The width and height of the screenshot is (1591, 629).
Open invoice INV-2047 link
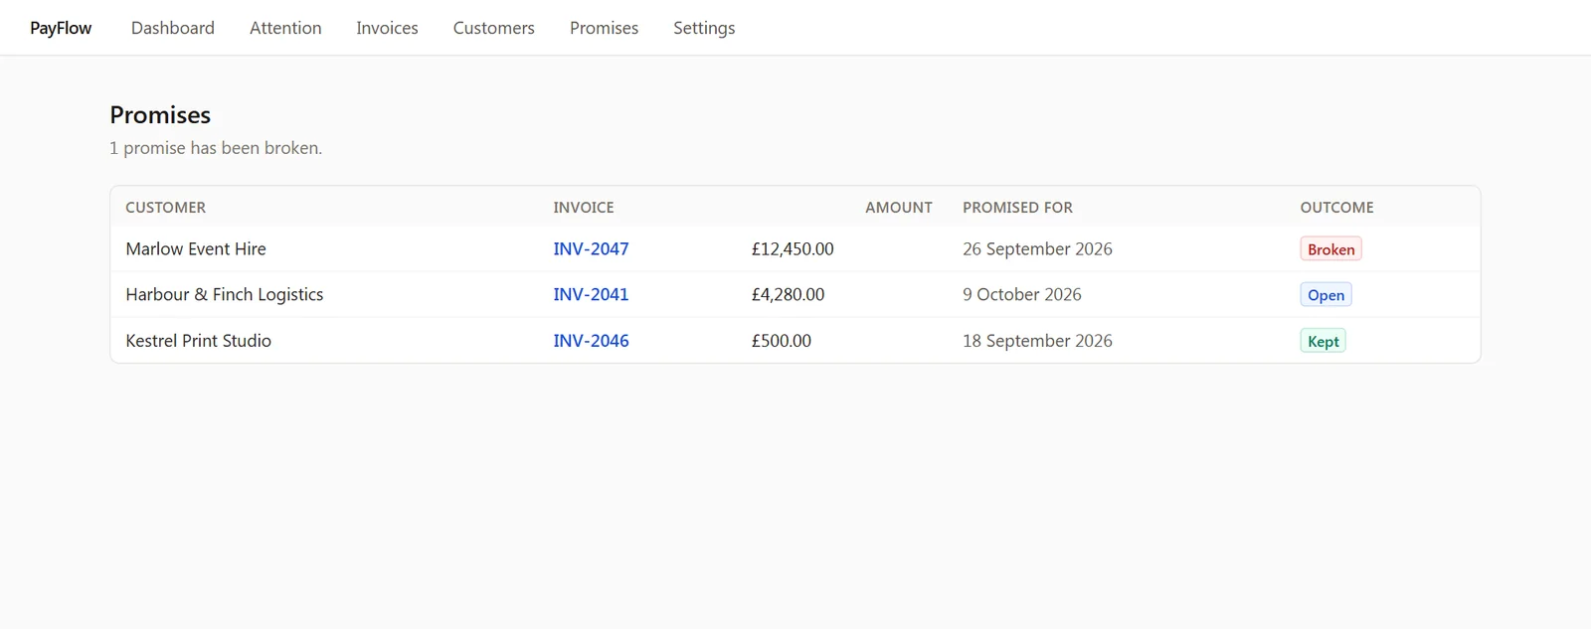591,248
